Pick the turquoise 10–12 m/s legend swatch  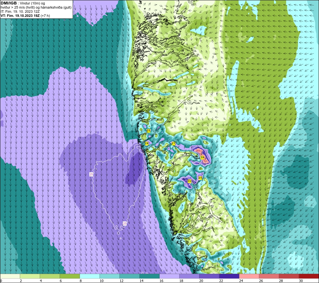tap(110, 276)
